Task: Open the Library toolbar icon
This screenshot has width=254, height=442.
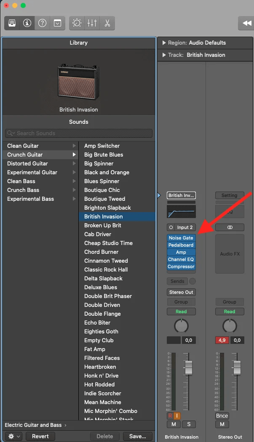Action: pos(12,23)
